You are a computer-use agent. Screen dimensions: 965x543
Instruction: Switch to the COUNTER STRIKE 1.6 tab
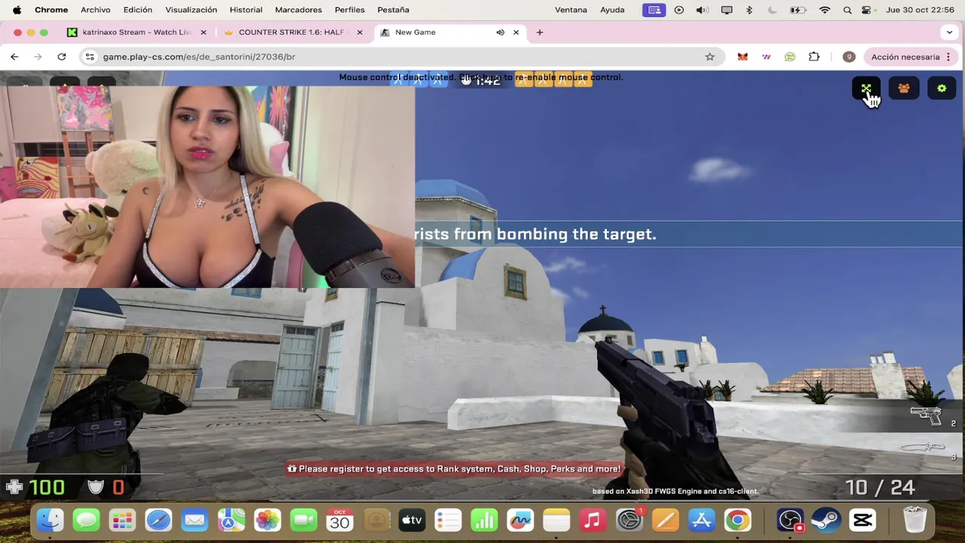294,32
